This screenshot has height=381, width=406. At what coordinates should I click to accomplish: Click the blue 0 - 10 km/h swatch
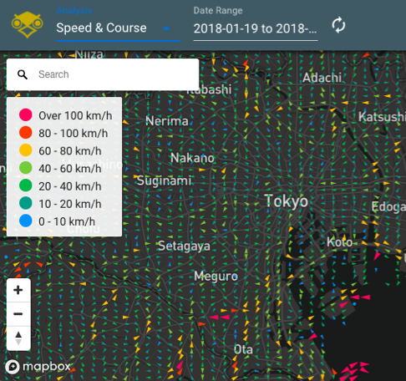pos(26,221)
